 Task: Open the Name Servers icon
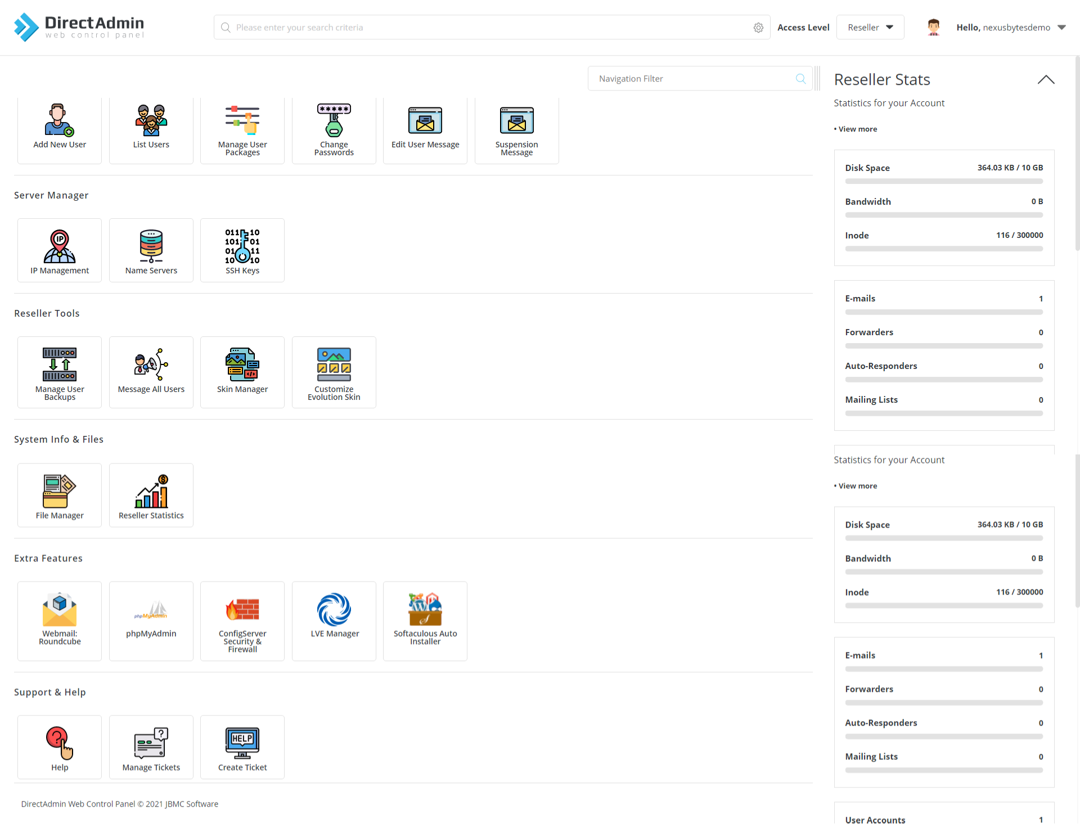(x=151, y=250)
